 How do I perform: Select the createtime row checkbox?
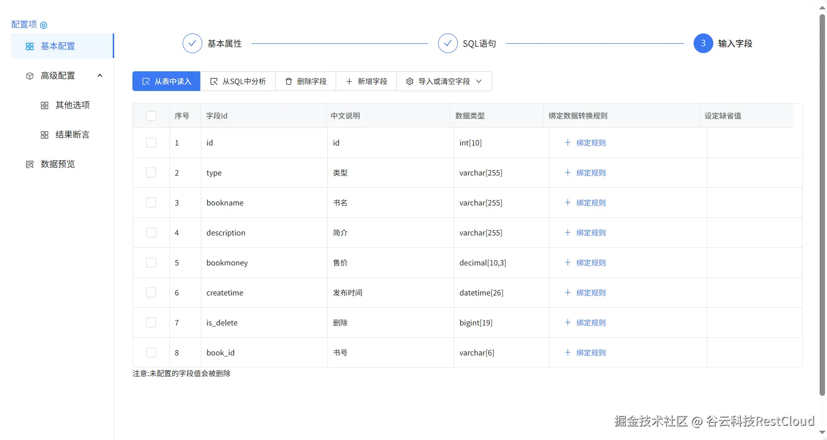[151, 293]
